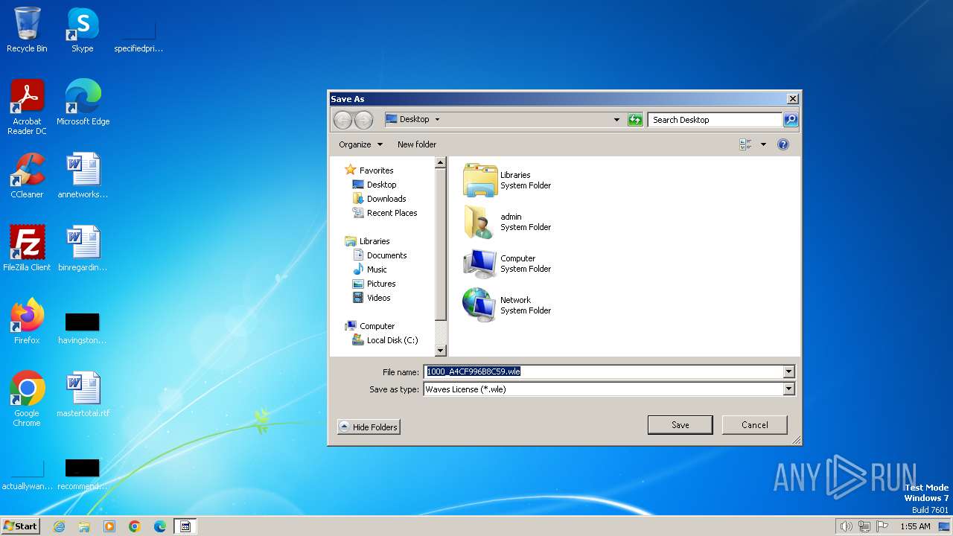This screenshot has width=953, height=536.
Task: Click navigation pane scroll up arrow
Action: point(440,162)
